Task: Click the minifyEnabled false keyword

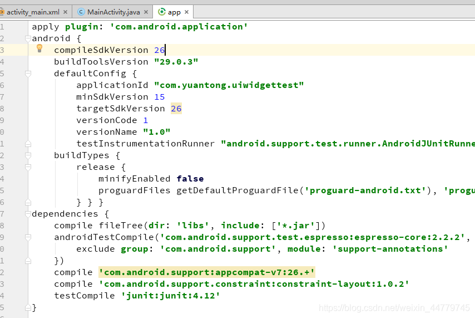Action: click(190, 179)
